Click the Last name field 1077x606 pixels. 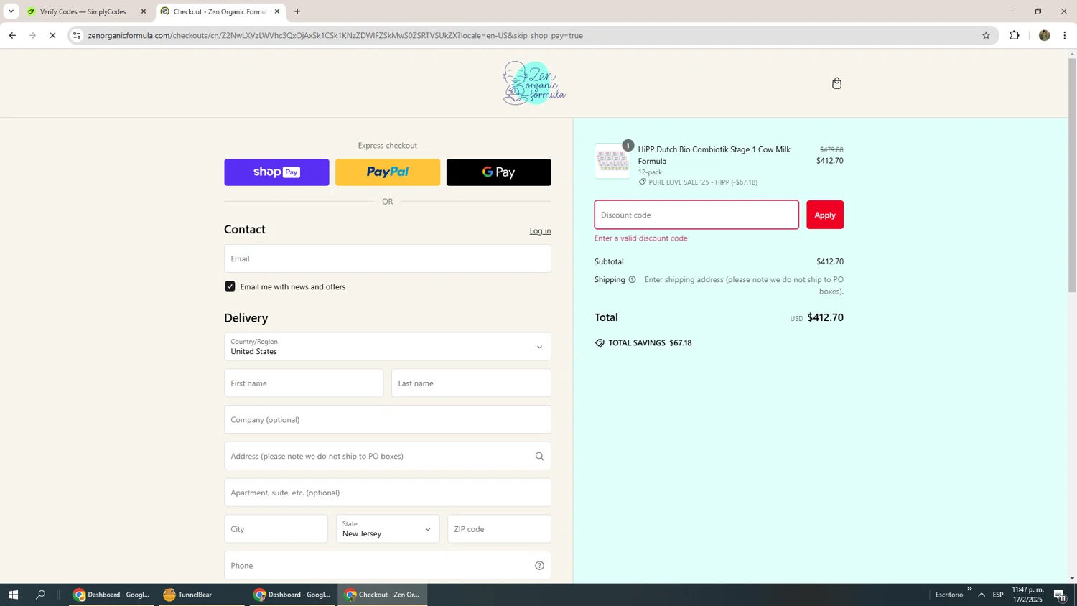click(471, 383)
